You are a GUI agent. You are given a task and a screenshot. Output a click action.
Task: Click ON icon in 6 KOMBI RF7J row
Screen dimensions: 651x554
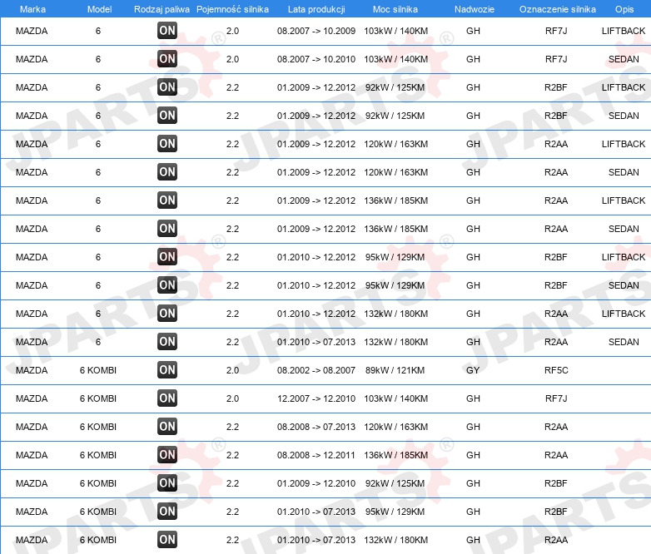point(167,398)
